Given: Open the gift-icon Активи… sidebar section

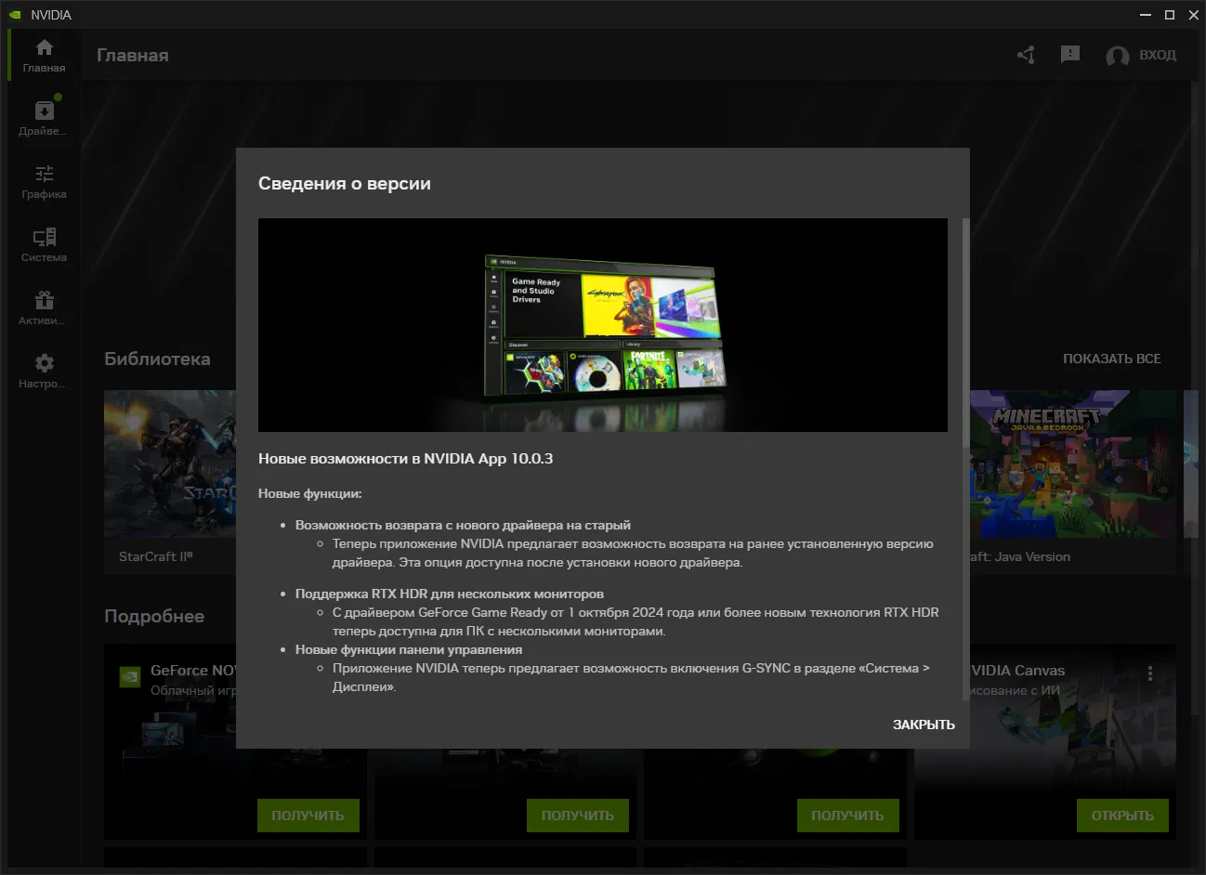Looking at the screenshot, I should tap(44, 307).
